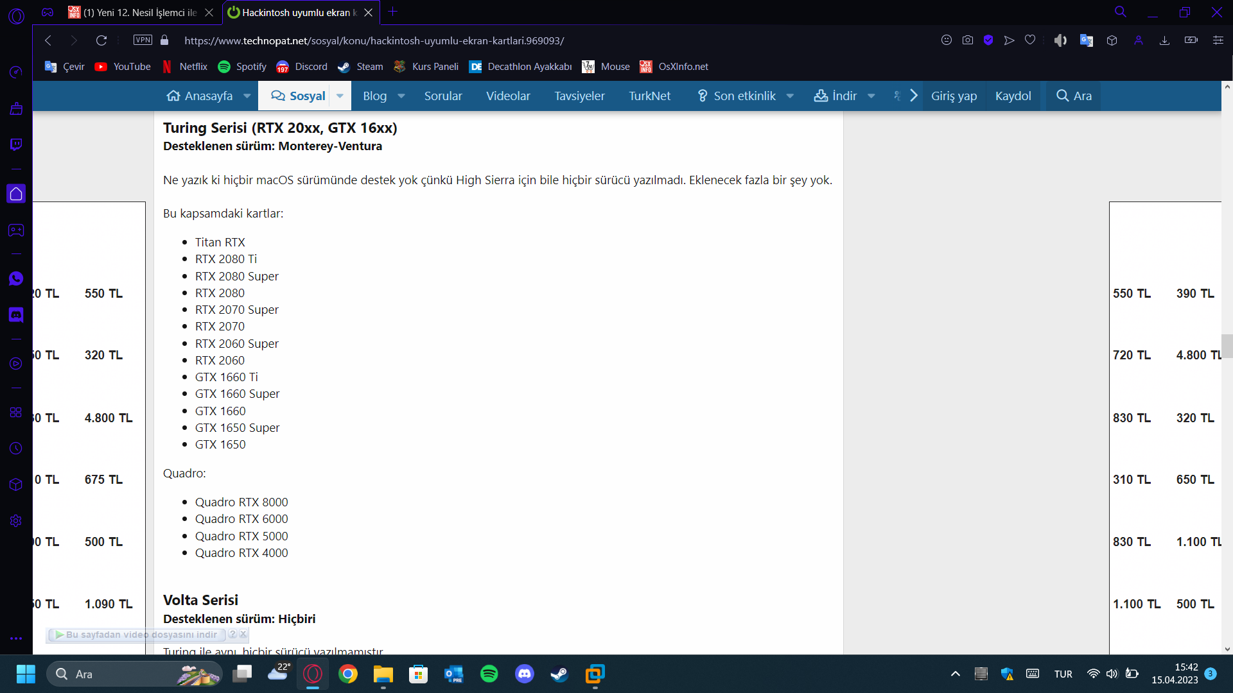Click the Windows taskbar search box
Screen dimensions: 1233x693
click(134, 674)
